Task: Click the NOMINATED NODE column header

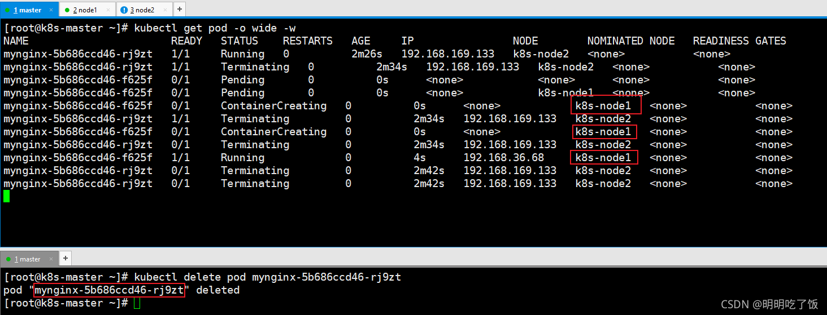Action: pyautogui.click(x=631, y=41)
